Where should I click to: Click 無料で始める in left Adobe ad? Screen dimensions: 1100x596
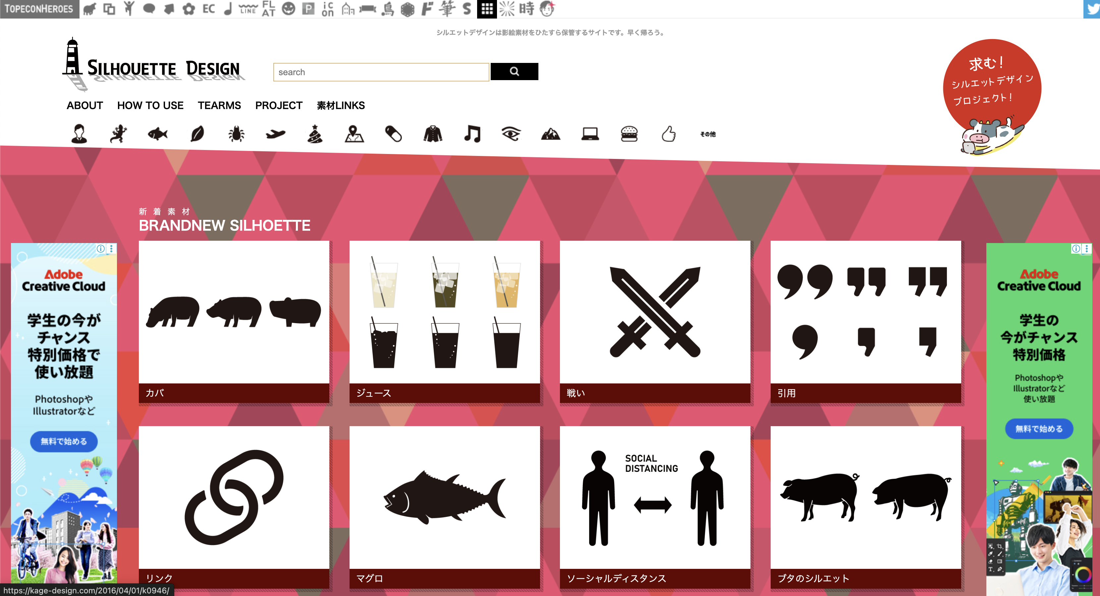(x=64, y=441)
